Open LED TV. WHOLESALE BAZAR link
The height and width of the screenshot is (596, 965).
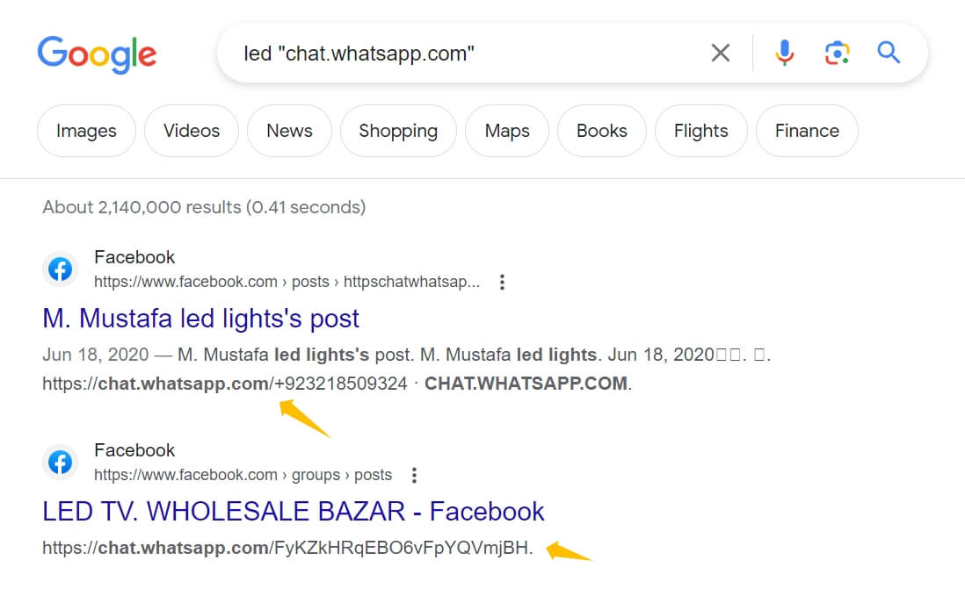(x=294, y=511)
